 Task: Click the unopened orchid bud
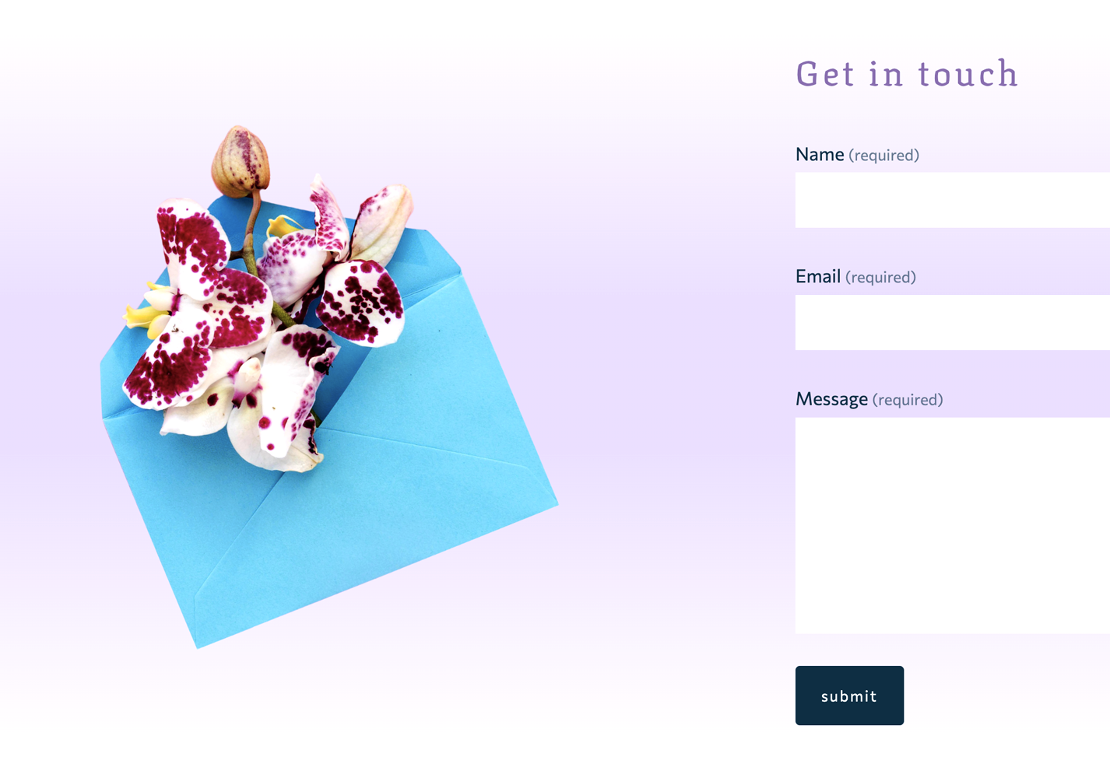pyautogui.click(x=241, y=161)
